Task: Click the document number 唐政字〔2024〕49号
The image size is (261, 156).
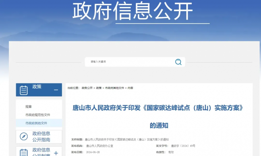Action: click(183, 146)
